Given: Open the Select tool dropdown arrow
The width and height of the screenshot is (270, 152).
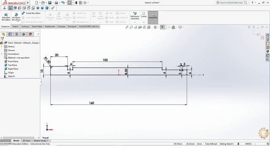Looking at the screenshot, I should point(73,3).
